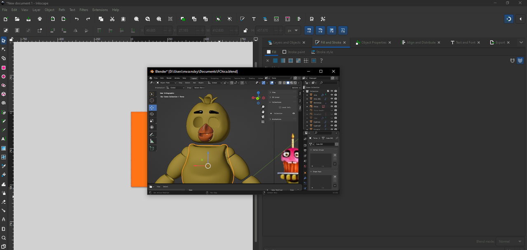This screenshot has width=527, height=250.
Task: Select Blender's Measure tool icon
Action: tap(152, 141)
